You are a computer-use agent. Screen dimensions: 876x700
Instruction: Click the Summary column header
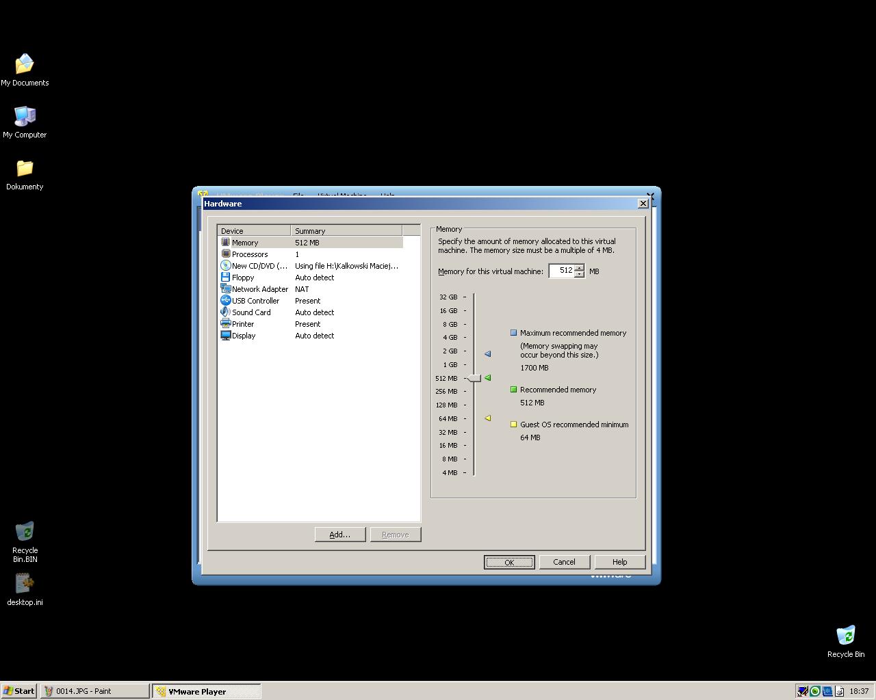[x=346, y=230]
